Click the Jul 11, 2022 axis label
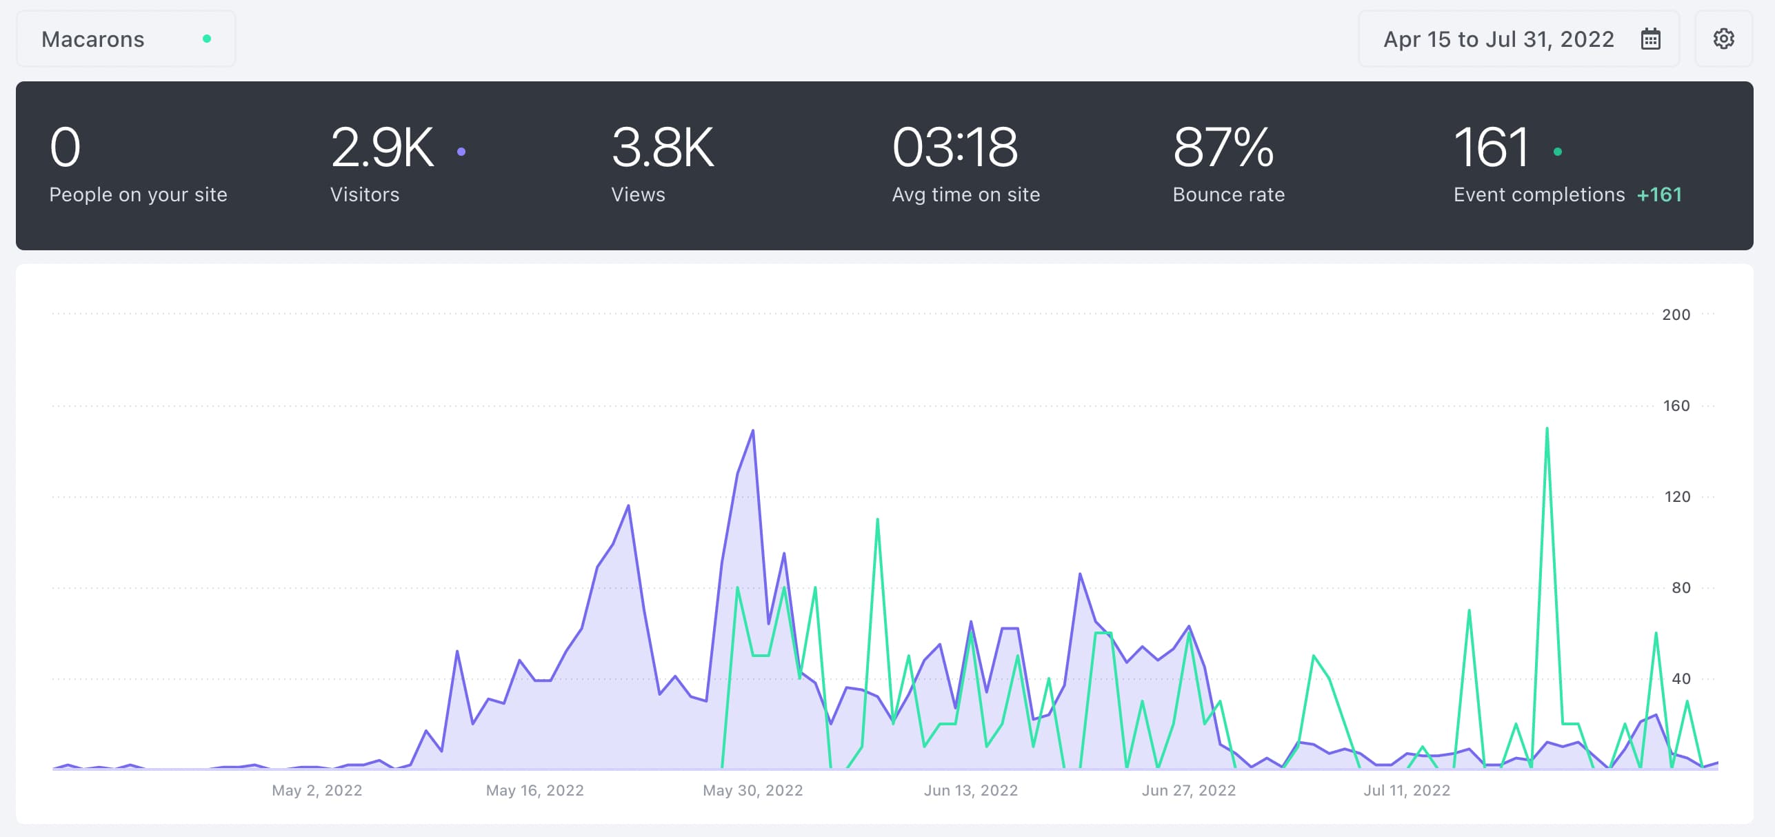 (1407, 790)
